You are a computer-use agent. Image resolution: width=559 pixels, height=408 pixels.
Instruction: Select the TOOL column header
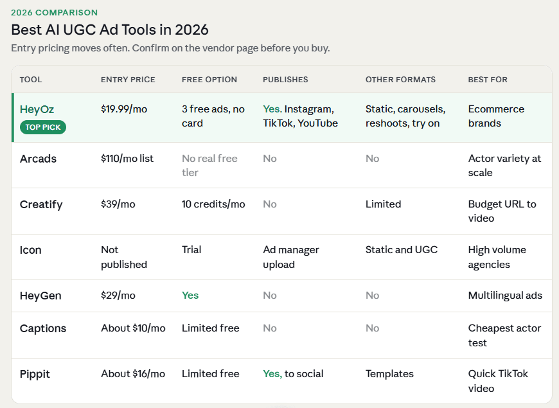tap(31, 80)
